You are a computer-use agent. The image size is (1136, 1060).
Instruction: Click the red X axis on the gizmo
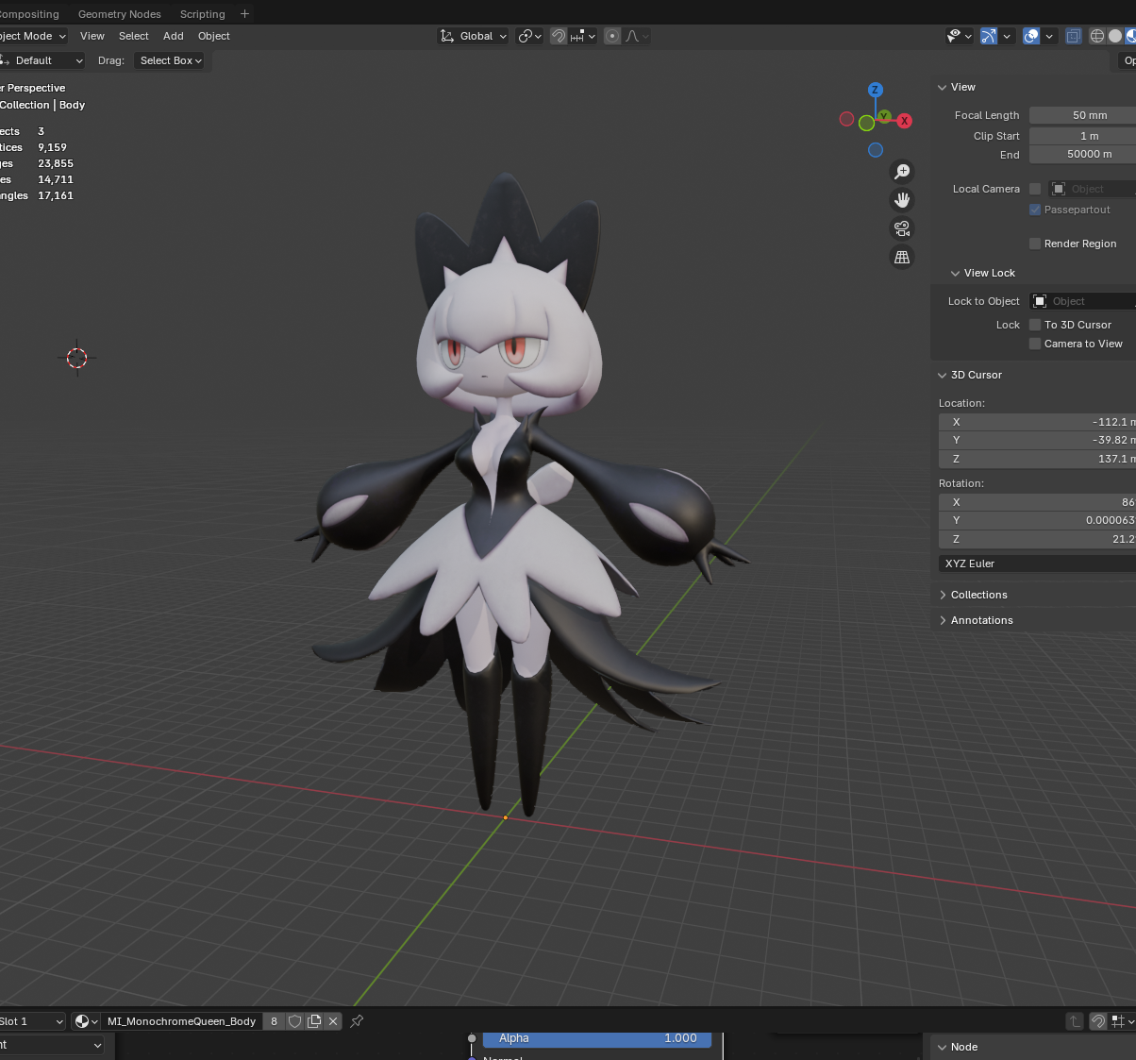tap(904, 121)
